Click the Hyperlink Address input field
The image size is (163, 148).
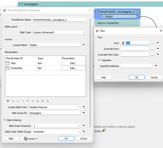click(136, 66)
